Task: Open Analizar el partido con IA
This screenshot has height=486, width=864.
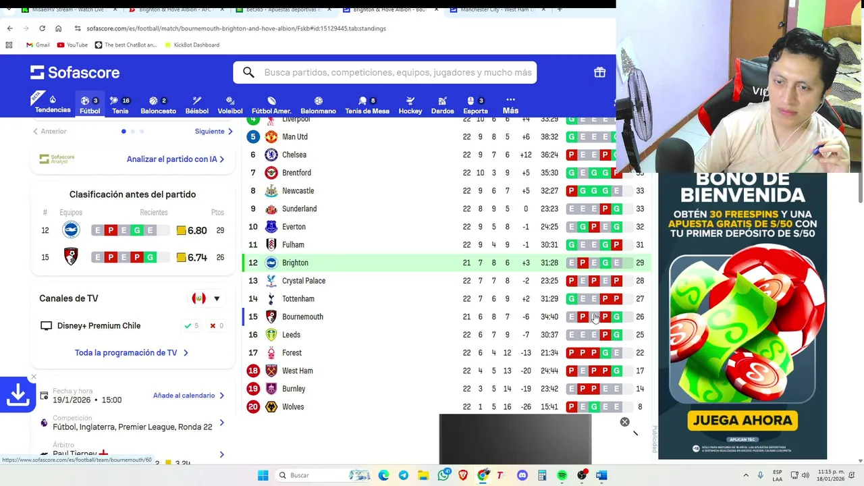Action: pyautogui.click(x=175, y=159)
